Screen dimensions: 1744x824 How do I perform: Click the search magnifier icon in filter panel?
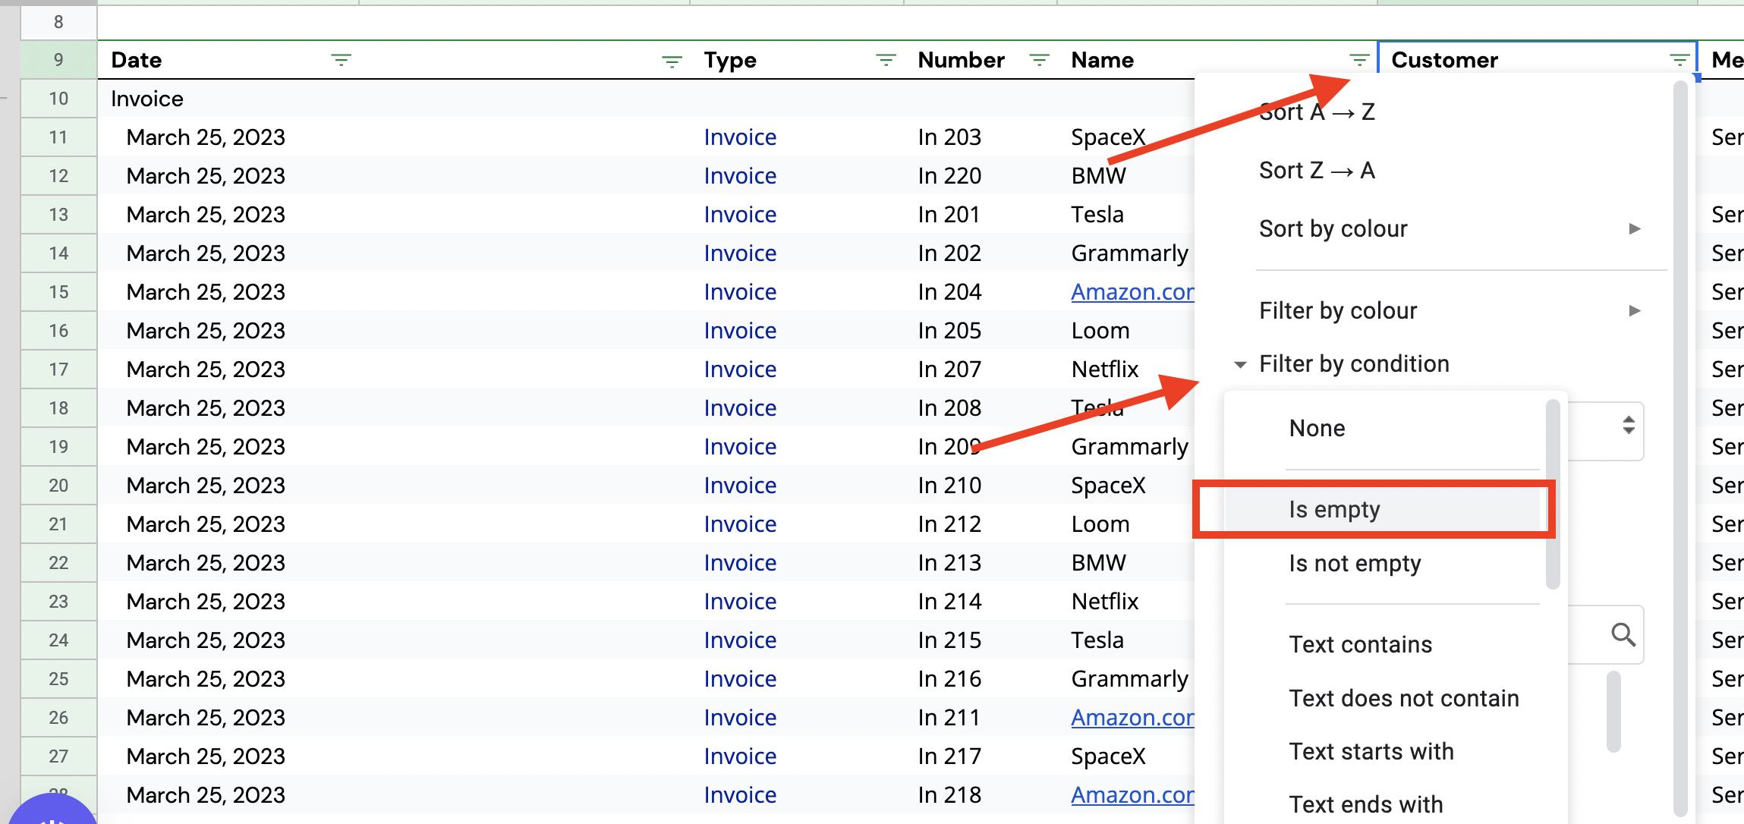click(x=1623, y=634)
